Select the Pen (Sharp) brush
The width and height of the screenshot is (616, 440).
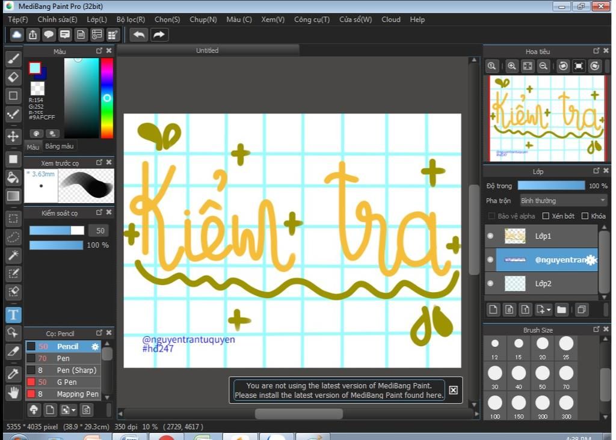point(63,370)
